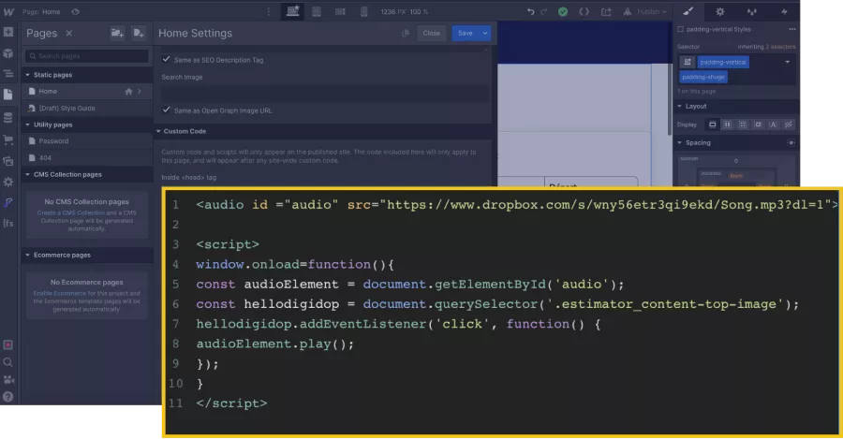This screenshot has width=843, height=439.
Task: Create a new page folder
Action: [117, 33]
